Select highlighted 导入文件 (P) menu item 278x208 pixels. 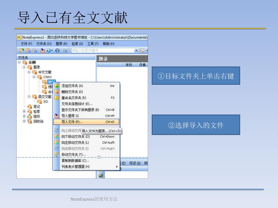(x=86, y=122)
